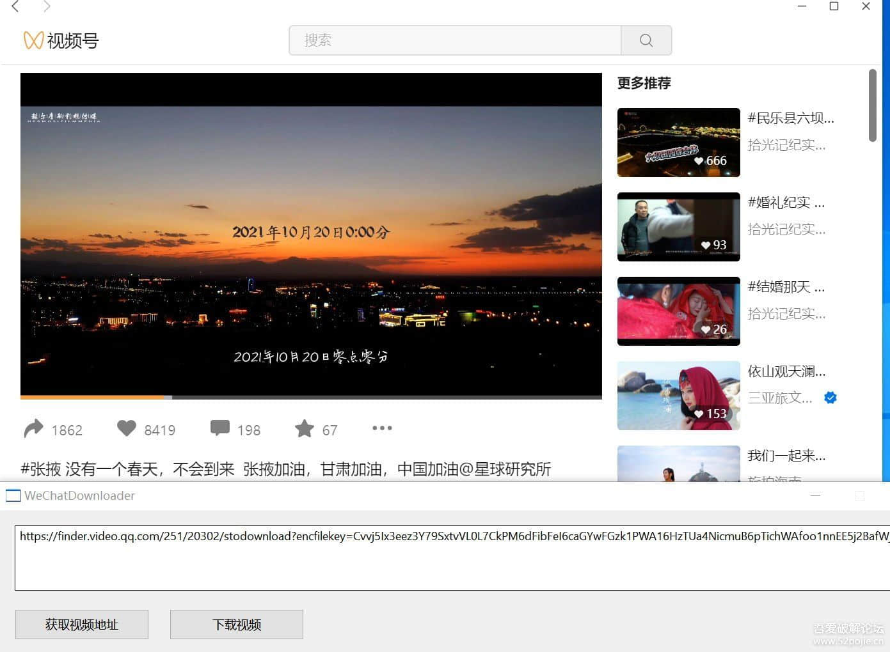Open the #婚礼纪实 recommended video thumbnail
This screenshot has height=652, width=890.
tap(679, 227)
